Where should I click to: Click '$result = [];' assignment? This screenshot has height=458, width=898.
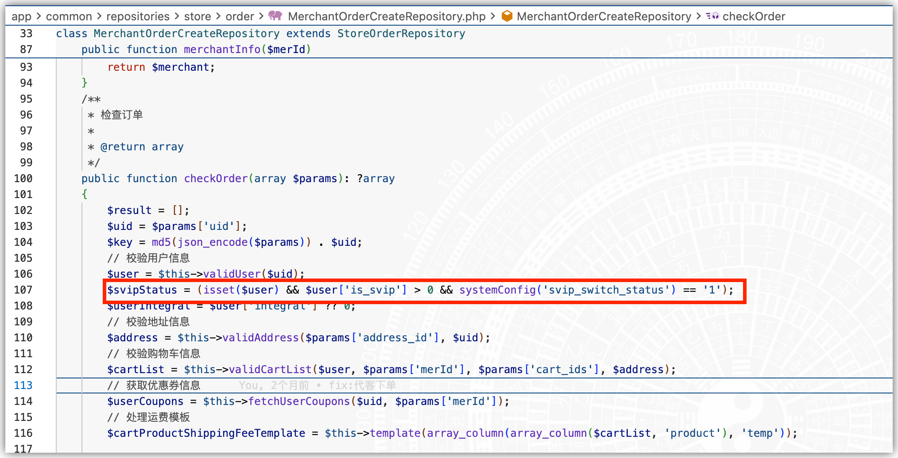coord(148,210)
